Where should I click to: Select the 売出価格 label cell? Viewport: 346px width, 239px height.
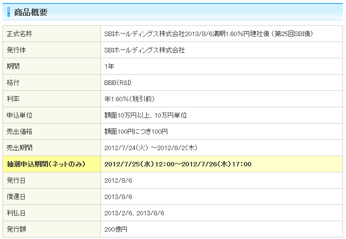52,131
